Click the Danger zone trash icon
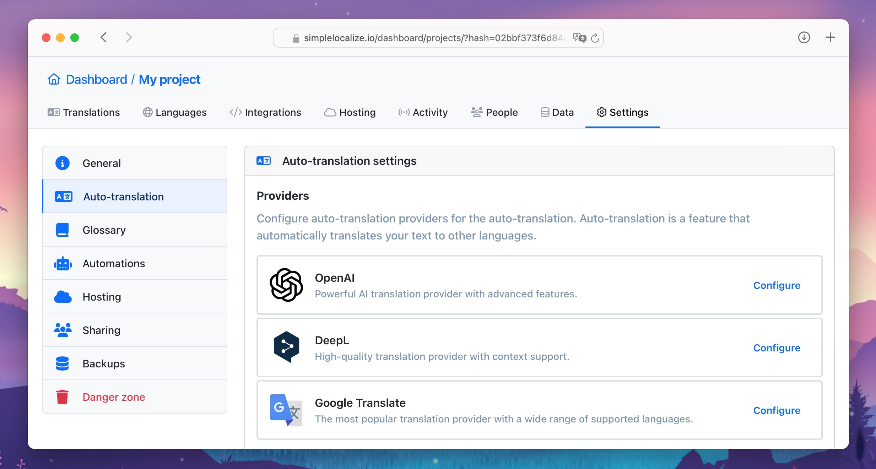The image size is (876, 469). point(63,397)
